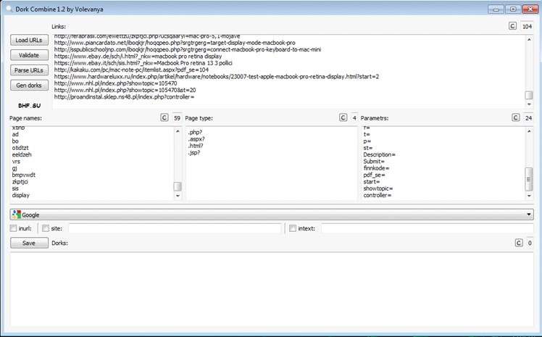The width and height of the screenshot is (542, 337).
Task: Click the Google logo icon in search engine selector
Action: tap(17, 215)
